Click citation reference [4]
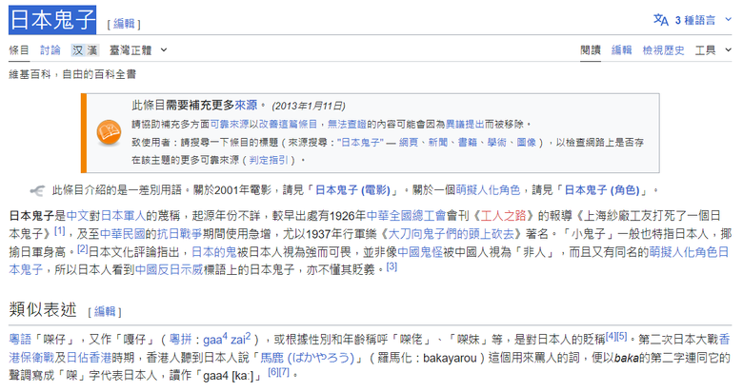Viewport: 743px width, 392px height. pos(611,337)
